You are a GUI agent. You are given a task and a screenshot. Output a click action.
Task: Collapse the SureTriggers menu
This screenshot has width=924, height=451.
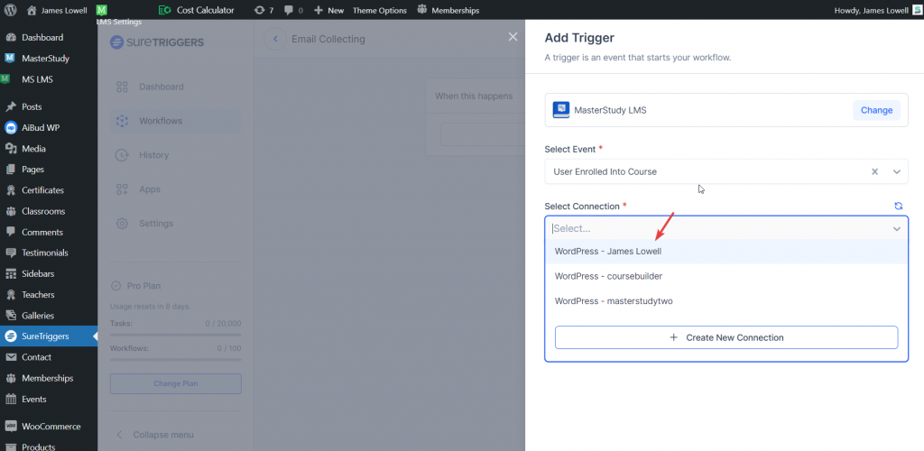tap(154, 435)
